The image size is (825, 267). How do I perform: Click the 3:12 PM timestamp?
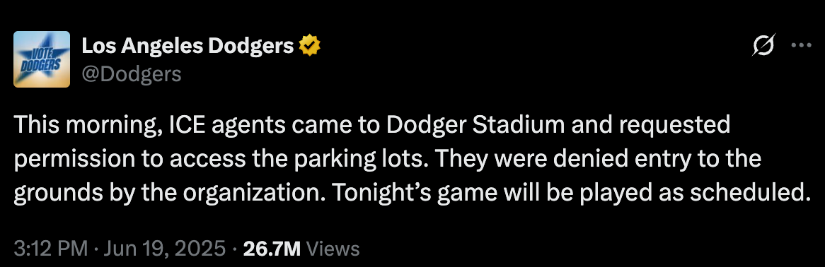coord(50,248)
